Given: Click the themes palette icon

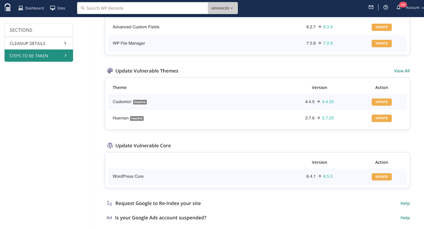Looking at the screenshot, I should tap(110, 71).
